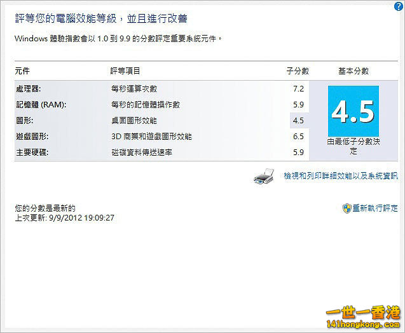
Task: Click the highlighted graphics subscore 4.5
Action: click(x=298, y=121)
